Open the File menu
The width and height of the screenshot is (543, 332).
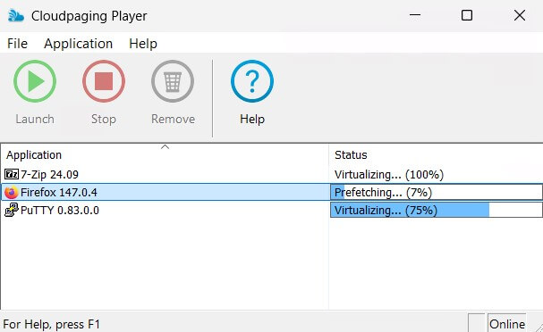point(17,44)
